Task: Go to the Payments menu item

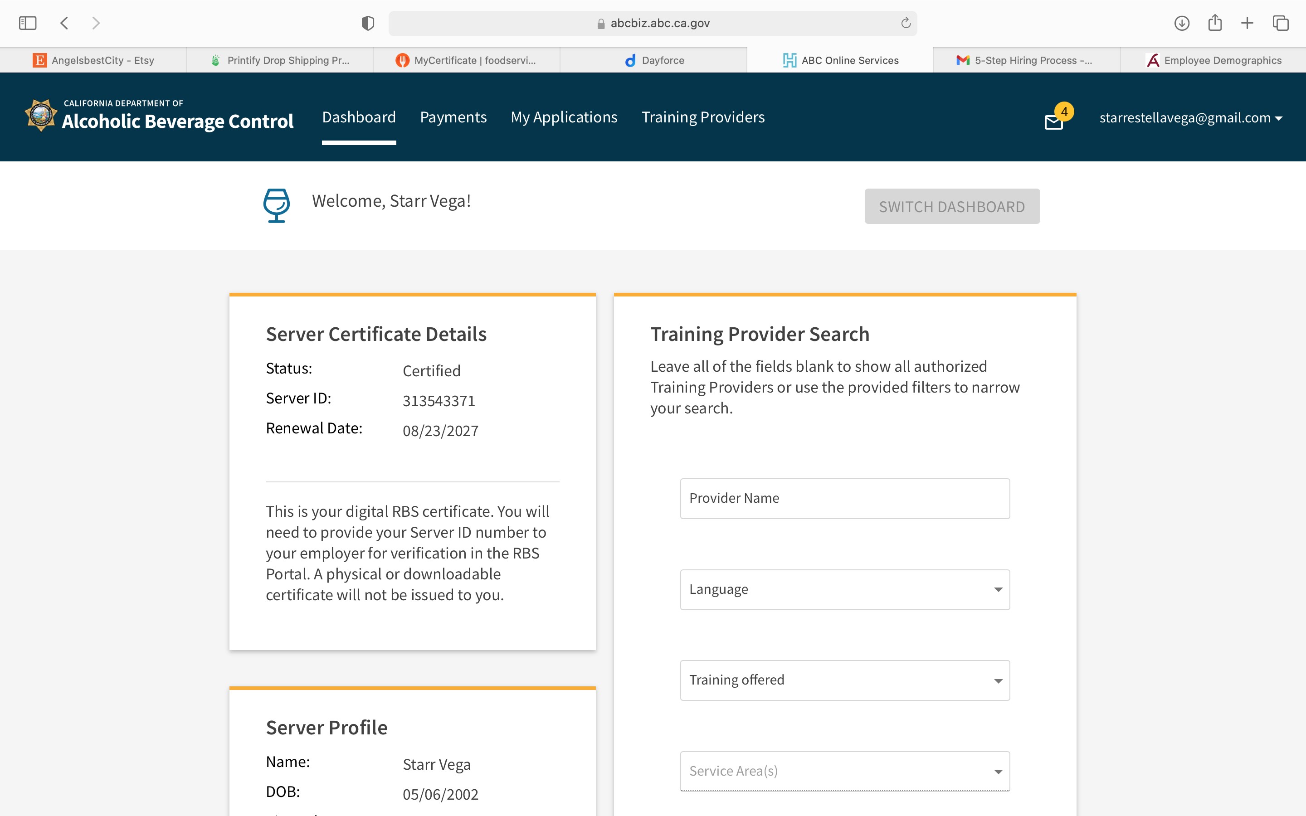Action: [x=453, y=117]
